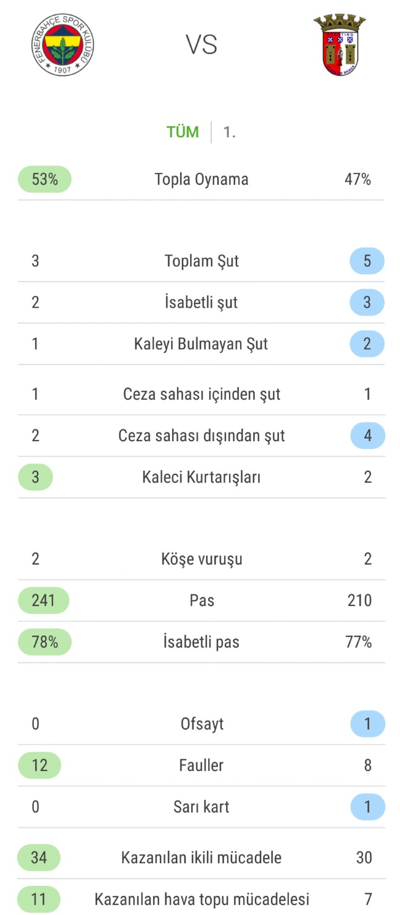The height and width of the screenshot is (915, 400).
Task: Tap the İsabetli şut label
Action: [x=201, y=303]
